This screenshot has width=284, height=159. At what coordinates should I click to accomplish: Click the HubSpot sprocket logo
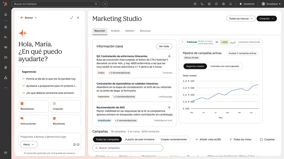[5, 4]
